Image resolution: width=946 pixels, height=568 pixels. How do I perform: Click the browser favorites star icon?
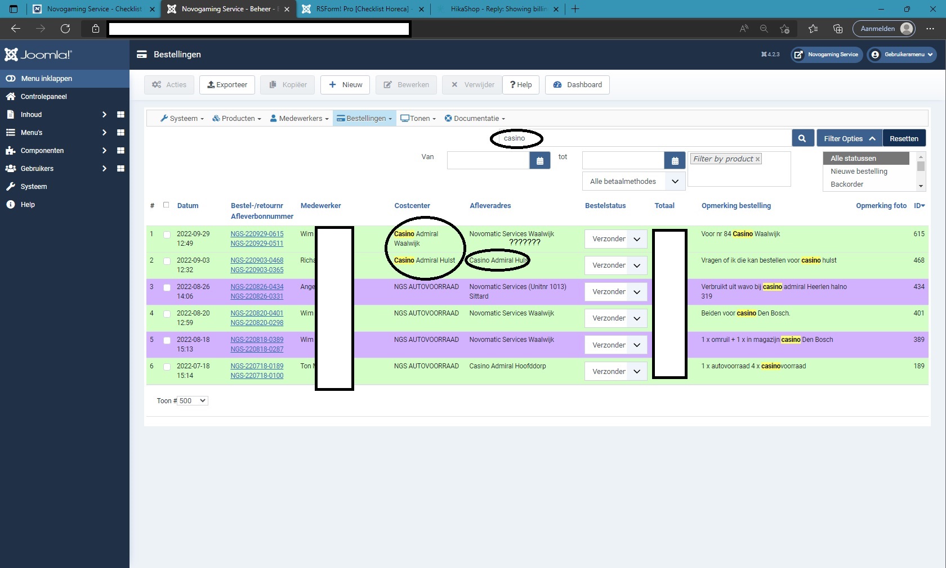coord(813,29)
